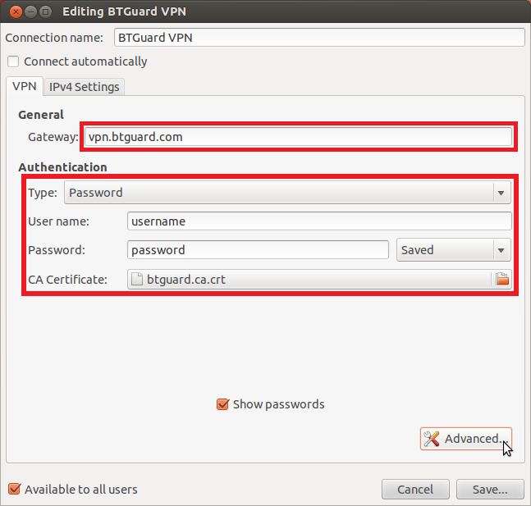The height and width of the screenshot is (506, 531).
Task: Focus the Gateway field with vpn.btguard.com
Action: coord(298,137)
